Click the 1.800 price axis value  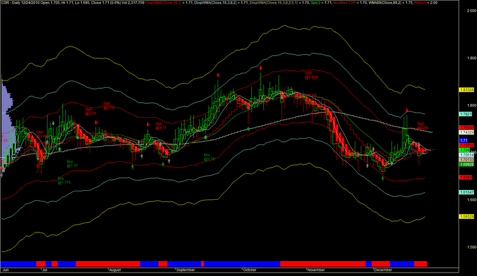coord(472,106)
